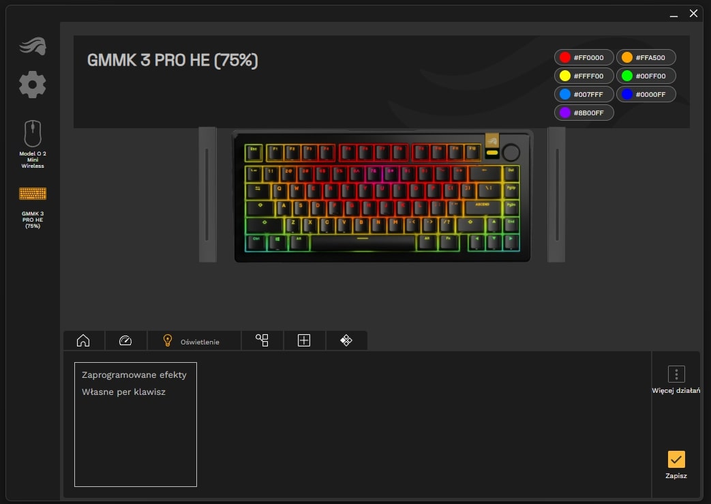711x504 pixels.
Task: Select the Windows logo key on the keyboard
Action: click(x=277, y=242)
